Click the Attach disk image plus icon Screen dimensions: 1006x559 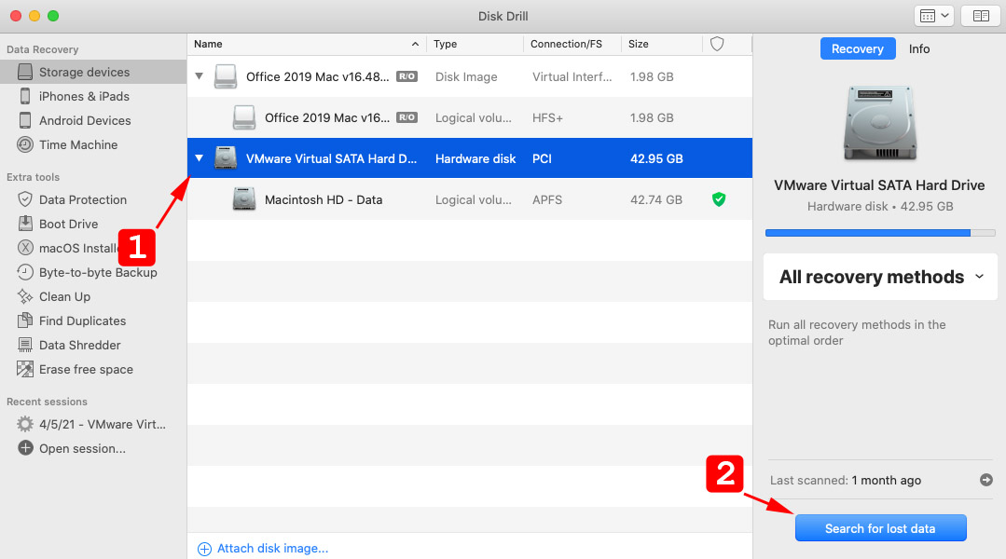204,549
